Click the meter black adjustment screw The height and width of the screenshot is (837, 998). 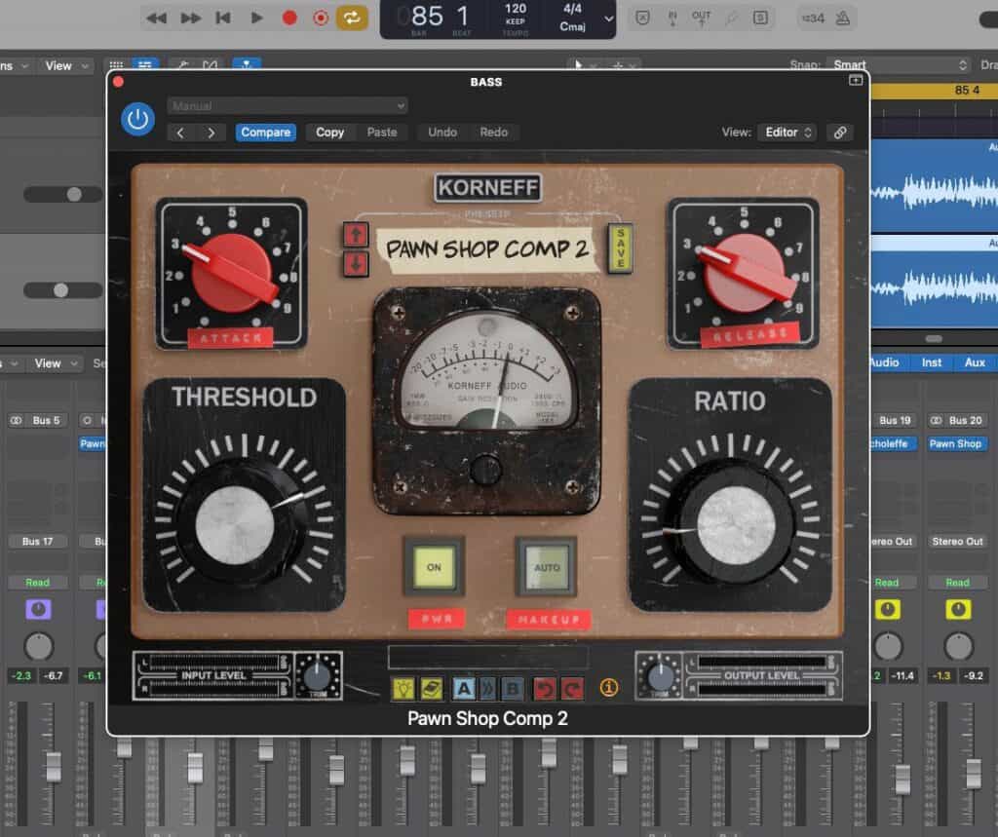(x=485, y=471)
